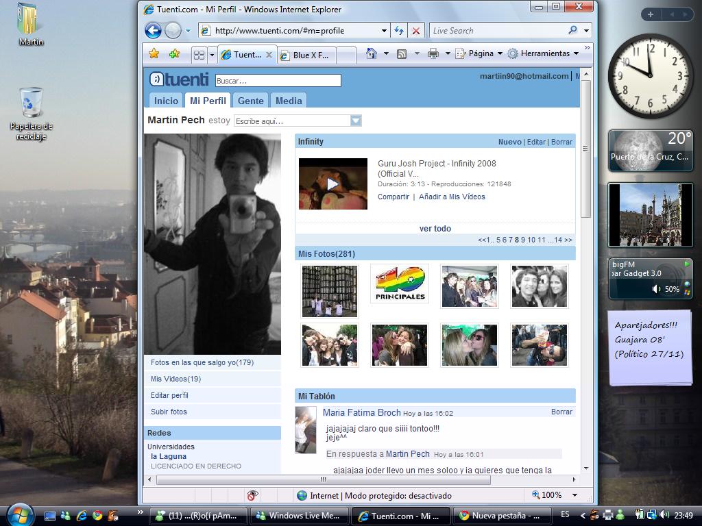Play the Guru Josh Infinity video

tap(332, 184)
